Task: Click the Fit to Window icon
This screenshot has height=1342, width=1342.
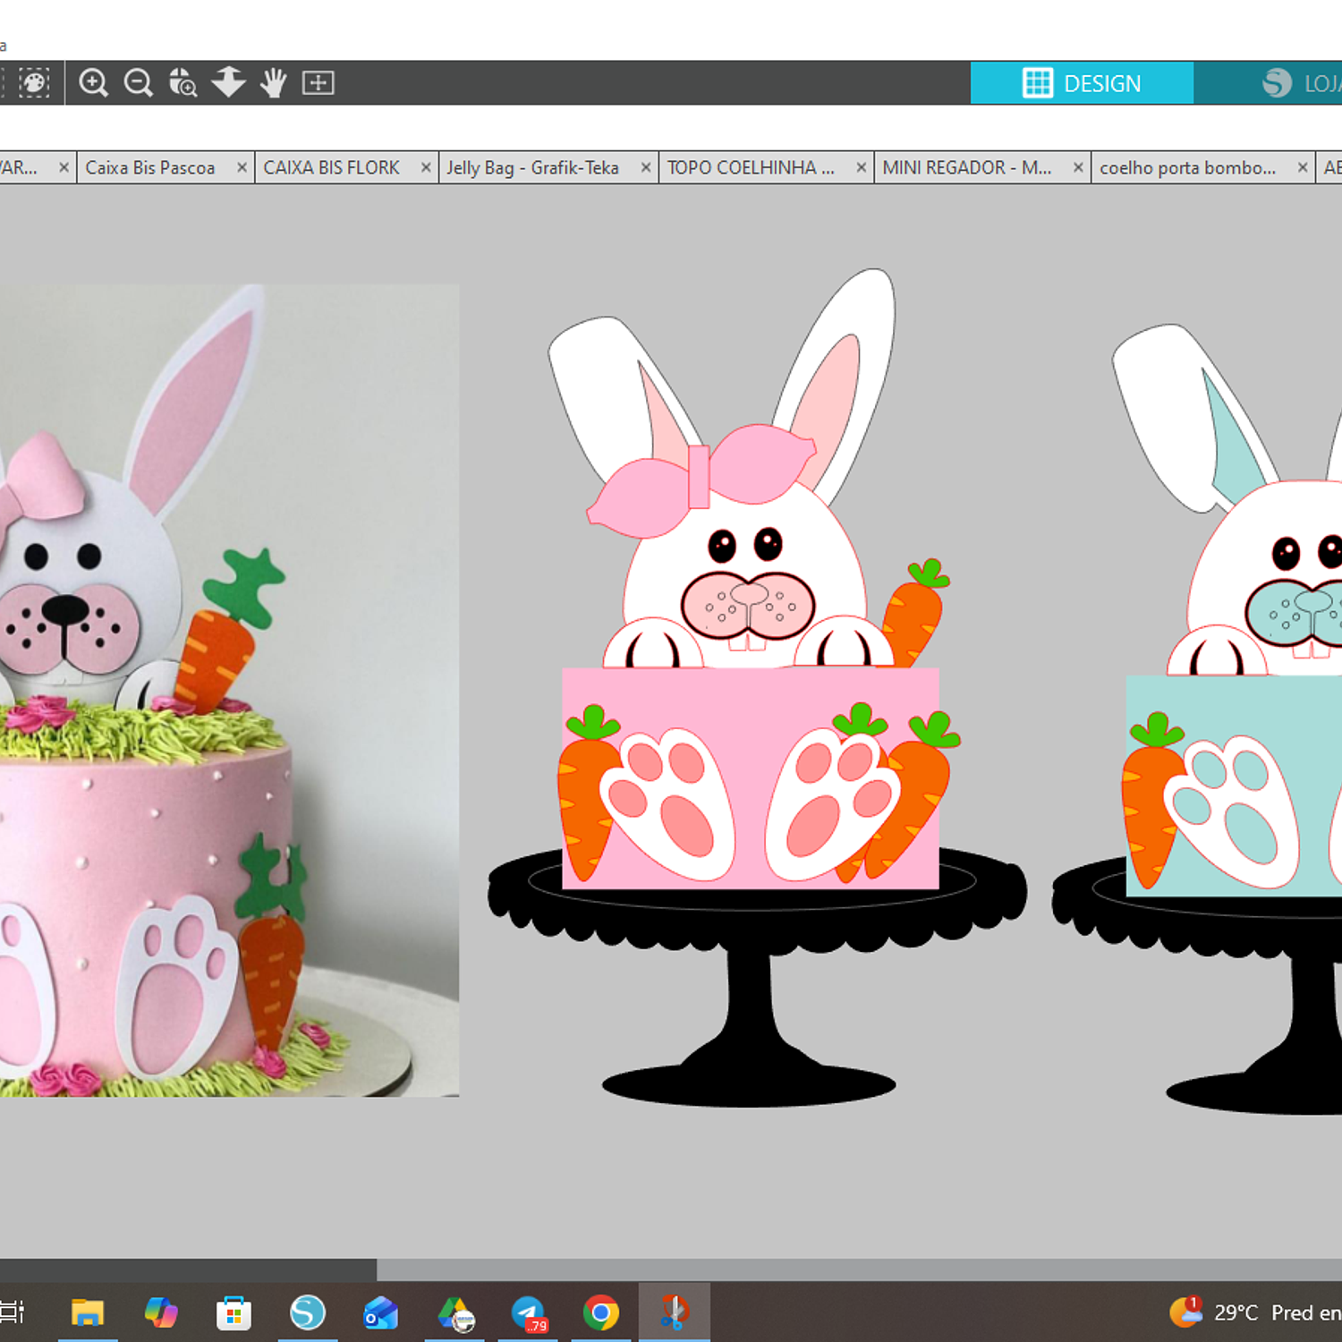Action: click(318, 83)
